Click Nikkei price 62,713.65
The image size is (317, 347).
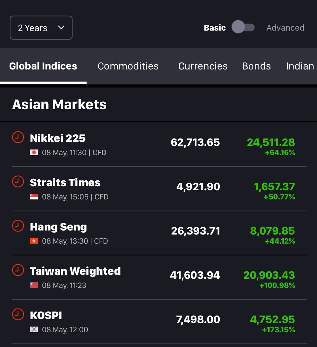195,142
